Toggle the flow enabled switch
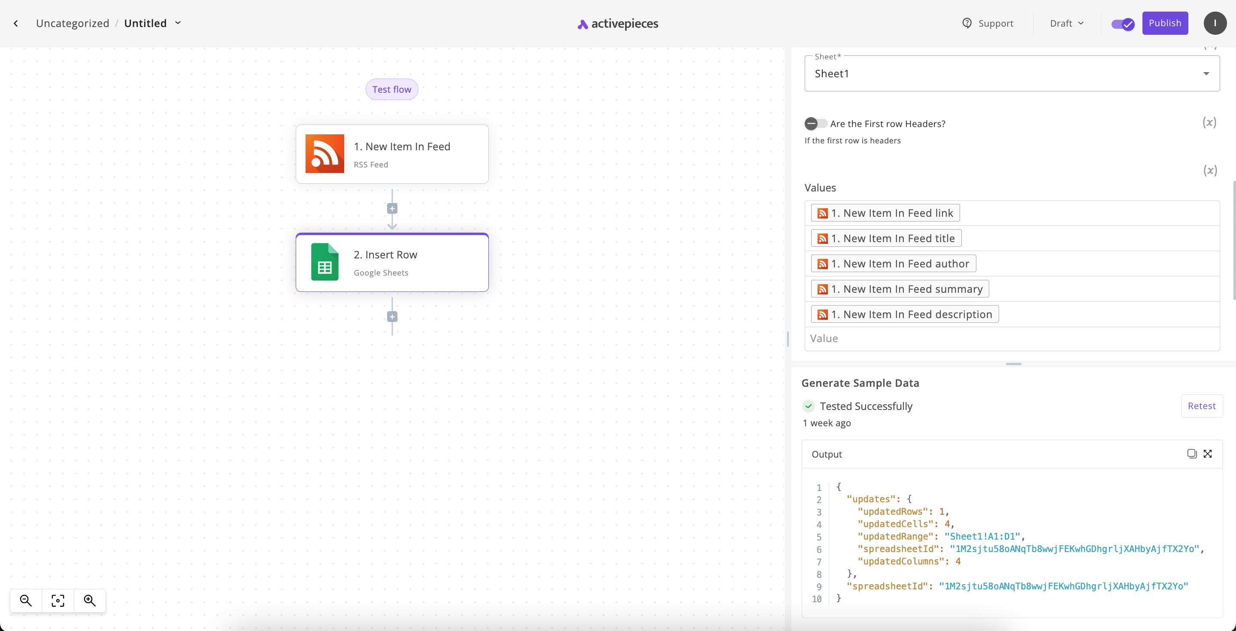The width and height of the screenshot is (1236, 631). point(1123,24)
